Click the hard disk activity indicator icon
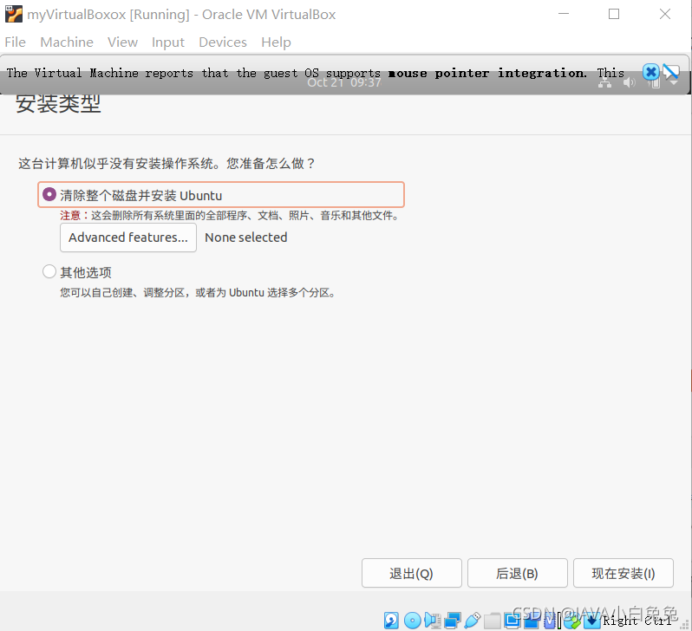The width and height of the screenshot is (692, 631). pyautogui.click(x=391, y=621)
